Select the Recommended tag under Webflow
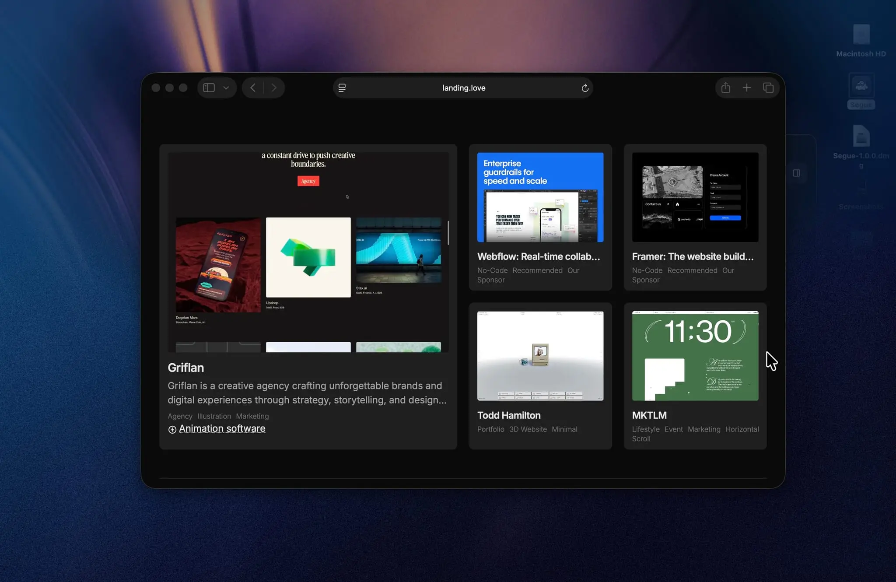 (x=538, y=270)
